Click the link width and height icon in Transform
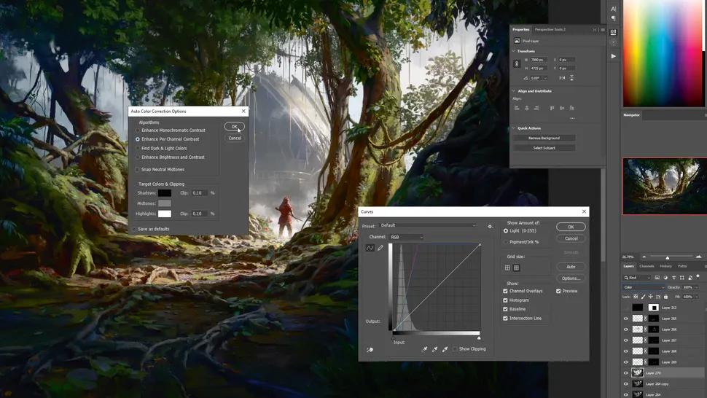 click(x=517, y=64)
